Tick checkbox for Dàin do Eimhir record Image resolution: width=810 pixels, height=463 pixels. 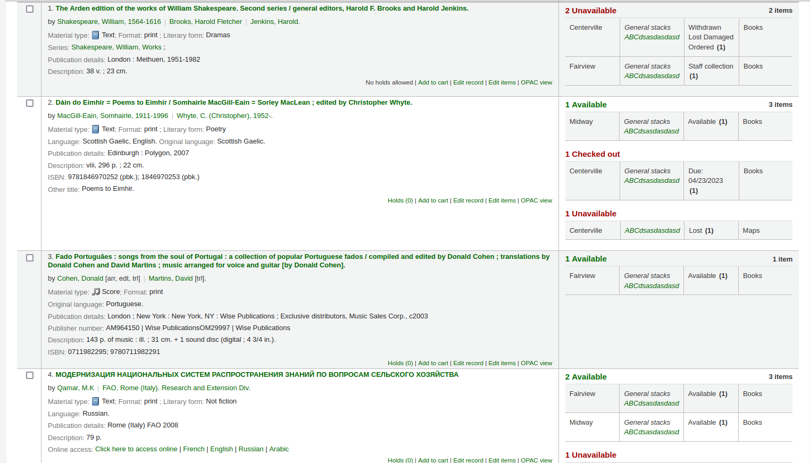30,103
